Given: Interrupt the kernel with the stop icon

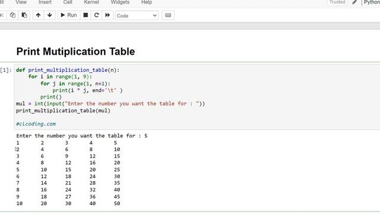Looking at the screenshot, I should click(x=85, y=15).
